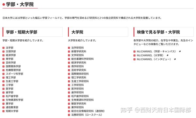This screenshot has height=118, width=196.
Task: Click the red bullet icon beside 医学部
Action: coord(4,89)
